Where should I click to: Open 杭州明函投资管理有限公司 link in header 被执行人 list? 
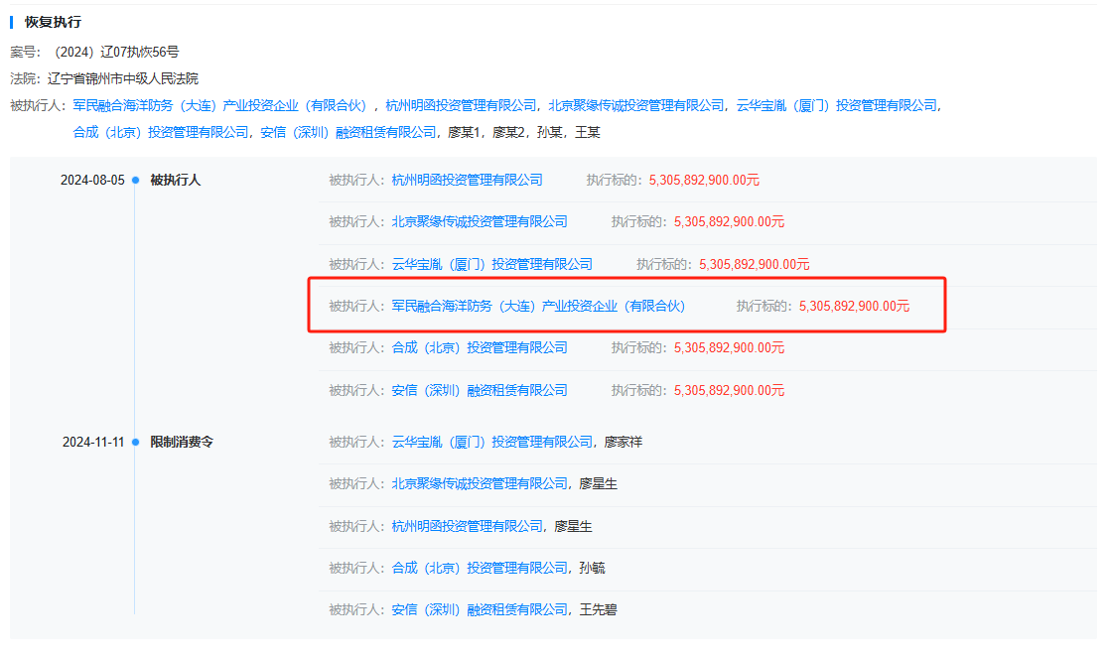click(461, 105)
